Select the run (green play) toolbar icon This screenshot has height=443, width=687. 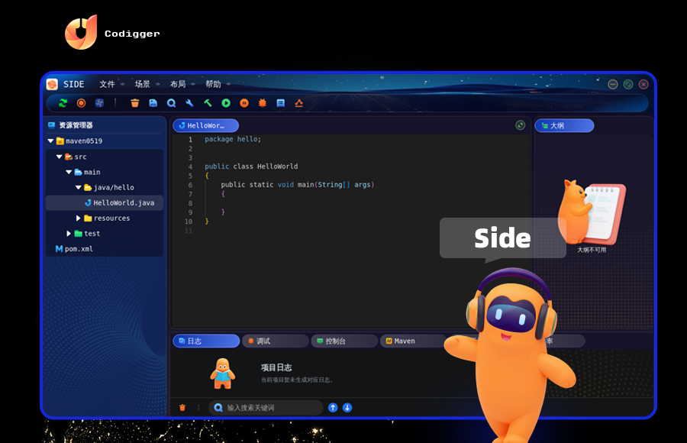[x=227, y=102]
